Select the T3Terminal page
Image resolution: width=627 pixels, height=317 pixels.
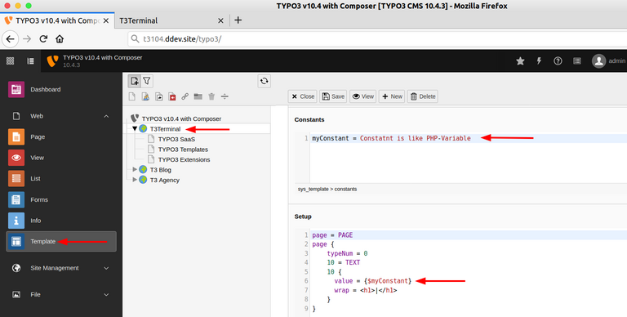pyautogui.click(x=165, y=129)
